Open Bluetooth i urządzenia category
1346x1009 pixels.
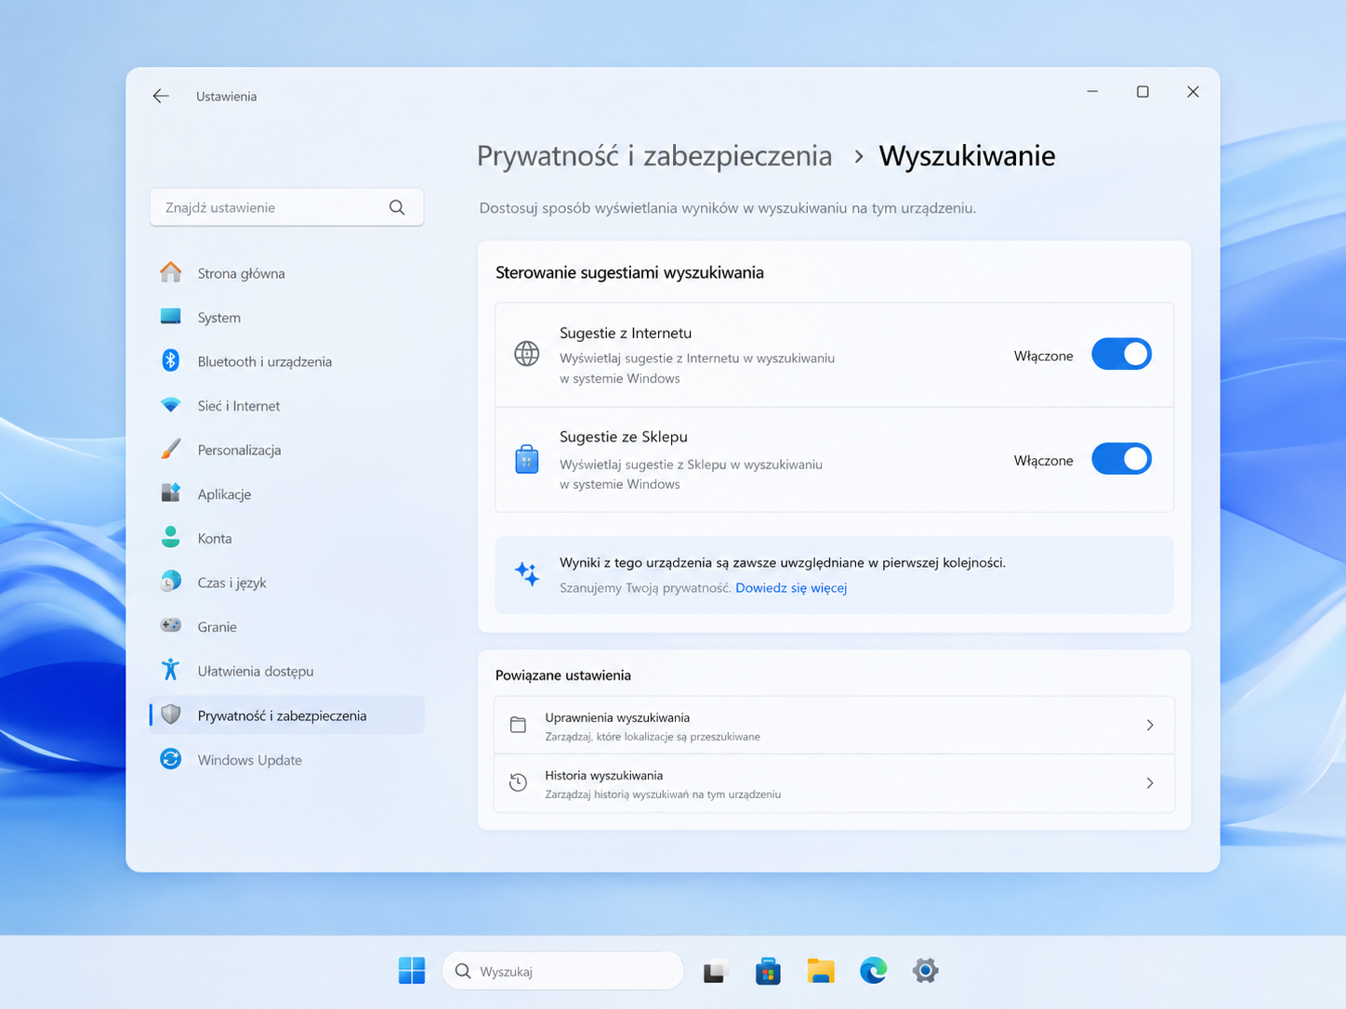286,361
